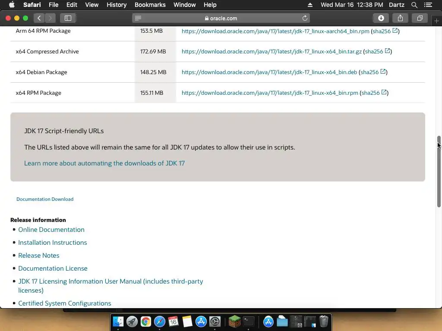The height and width of the screenshot is (331, 442).
Task: Select the x64 Debian Package row label
Action: 41,72
